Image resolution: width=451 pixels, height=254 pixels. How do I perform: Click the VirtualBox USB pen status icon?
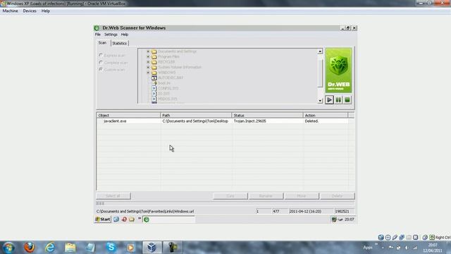point(395,237)
